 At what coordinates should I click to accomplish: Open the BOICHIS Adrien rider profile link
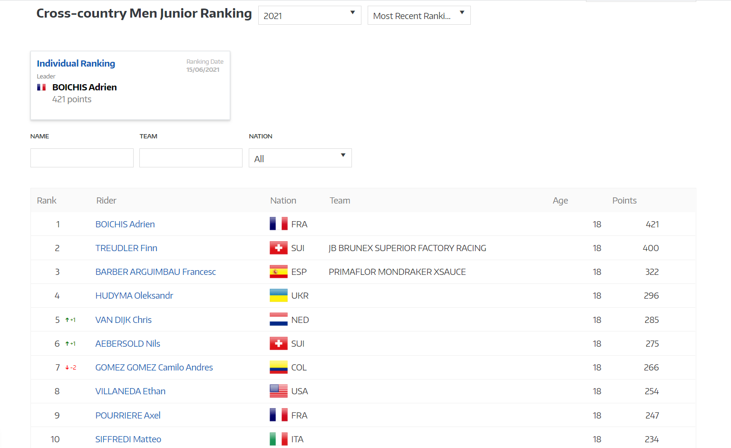tap(125, 224)
